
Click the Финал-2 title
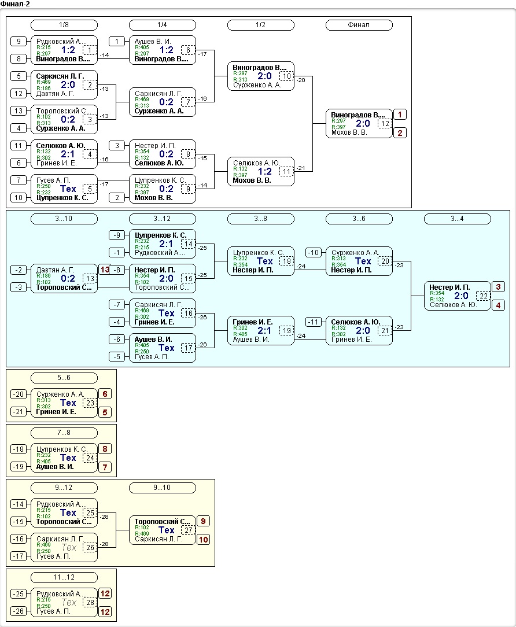[x=15, y=4]
